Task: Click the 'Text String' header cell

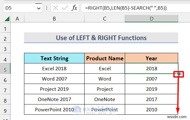Action: (x=54, y=58)
